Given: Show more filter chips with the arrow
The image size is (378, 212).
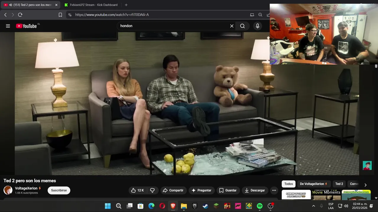Looking at the screenshot, I should pyautogui.click(x=365, y=185).
